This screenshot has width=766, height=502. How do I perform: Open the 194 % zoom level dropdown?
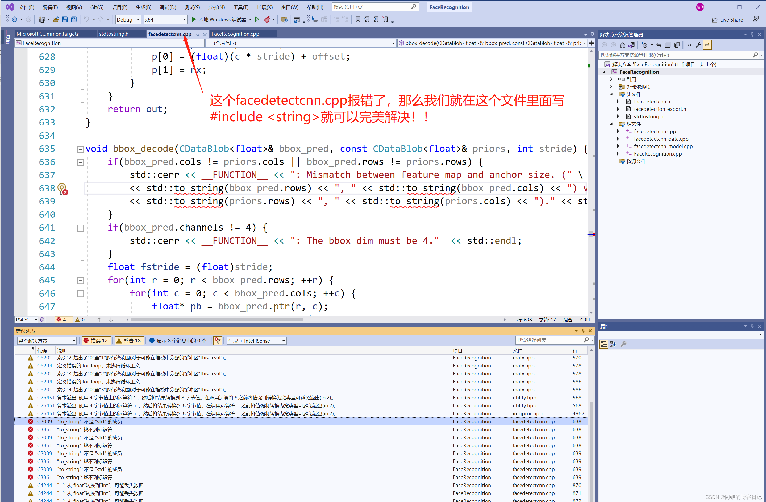tap(26, 320)
